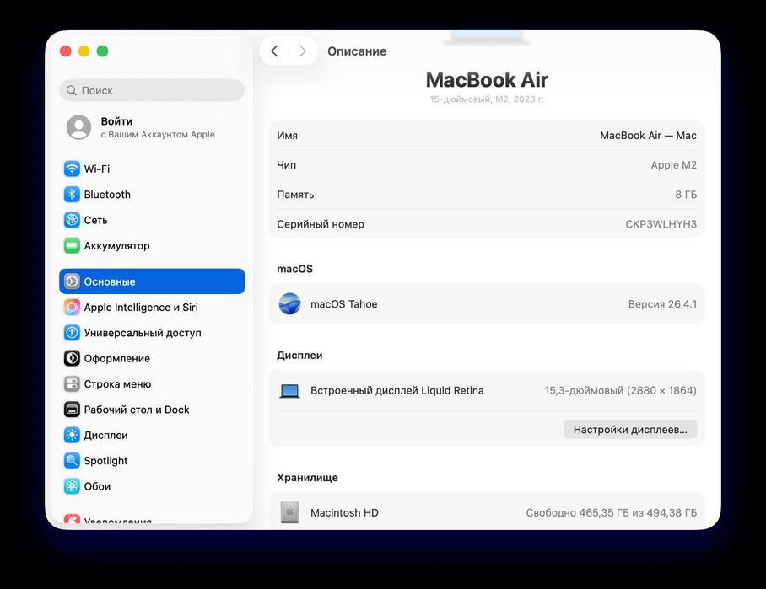Click the Рабочий стол и Dock icon
Screen dimensions: 766x589
coord(72,410)
